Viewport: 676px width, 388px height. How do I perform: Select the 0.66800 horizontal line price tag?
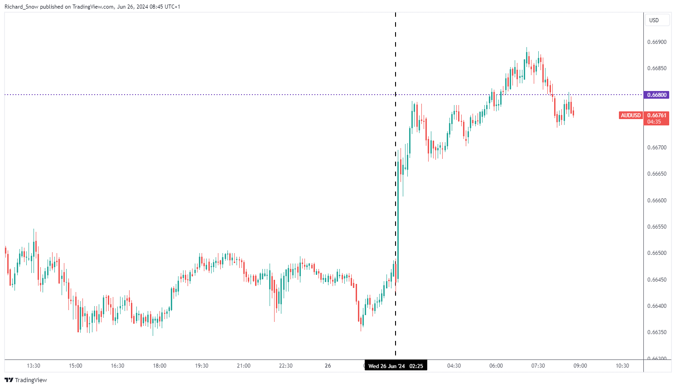(657, 95)
